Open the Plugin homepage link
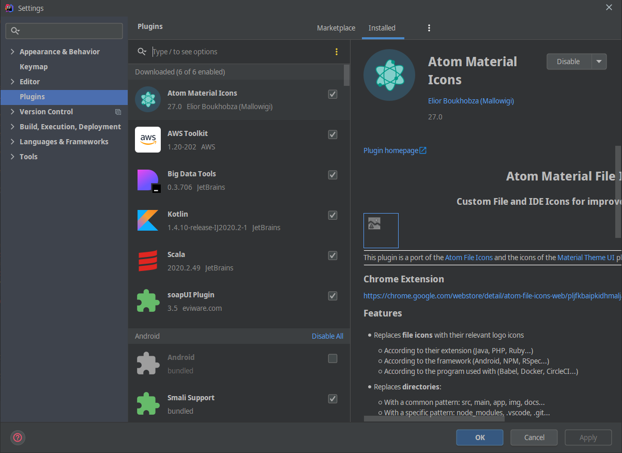 (x=391, y=150)
